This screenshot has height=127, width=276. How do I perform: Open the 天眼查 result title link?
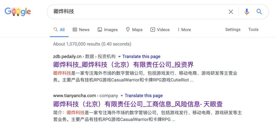tap(138, 104)
